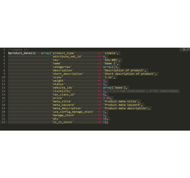Viewport: 190px width, 178px height.
Task: Click the price value 3.55
Action: 106,98
